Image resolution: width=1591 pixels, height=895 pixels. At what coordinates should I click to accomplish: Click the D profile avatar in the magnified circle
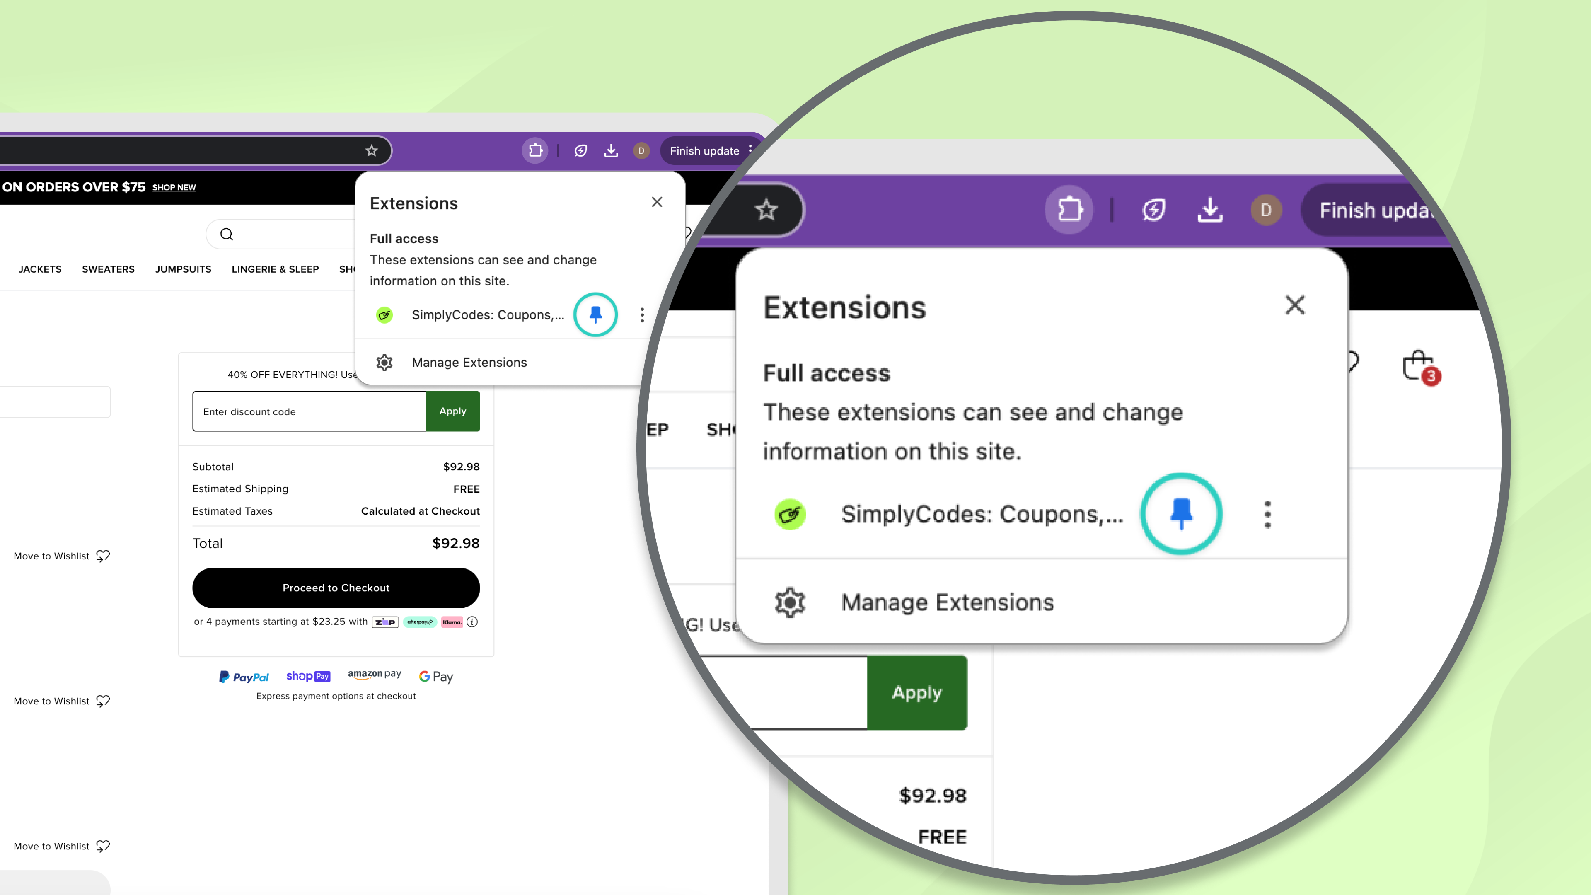pyautogui.click(x=1266, y=210)
